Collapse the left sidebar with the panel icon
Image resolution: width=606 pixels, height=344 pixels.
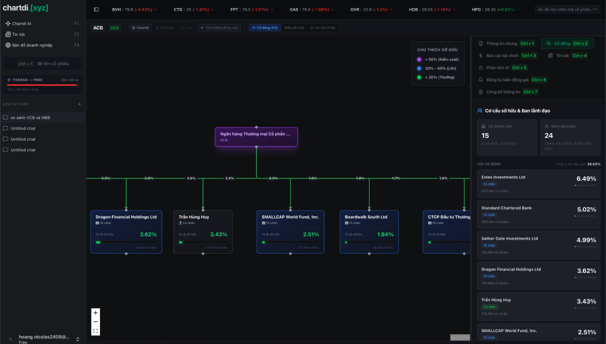tap(96, 9)
